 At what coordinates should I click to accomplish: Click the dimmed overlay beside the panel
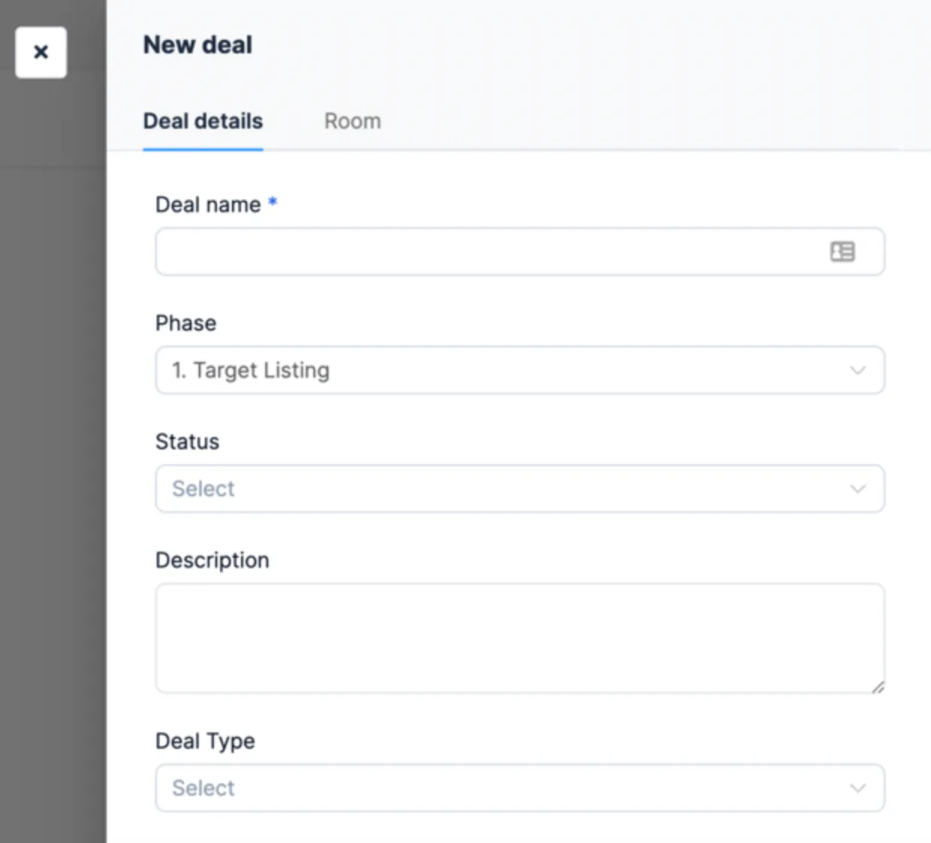click(53, 452)
